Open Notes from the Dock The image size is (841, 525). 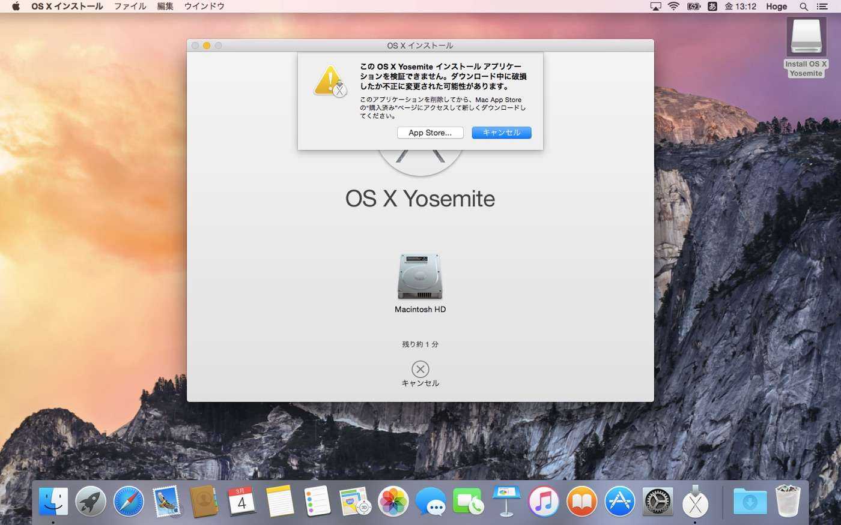[x=280, y=502]
